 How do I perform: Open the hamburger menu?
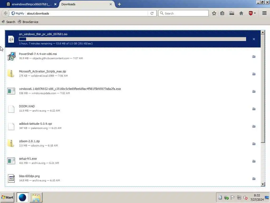pyautogui.click(x=264, y=13)
